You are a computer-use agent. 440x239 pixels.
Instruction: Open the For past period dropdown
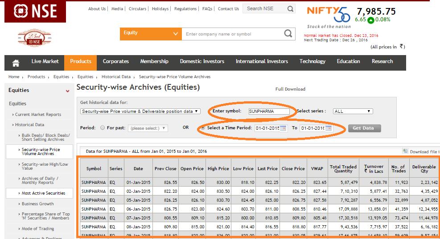[148, 128]
